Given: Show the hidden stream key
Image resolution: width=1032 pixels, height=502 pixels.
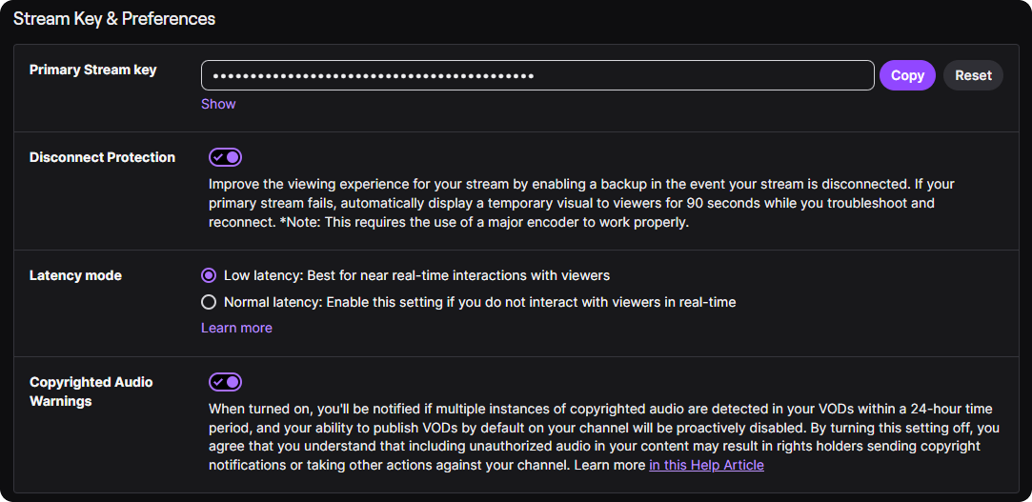Looking at the screenshot, I should pos(218,104).
